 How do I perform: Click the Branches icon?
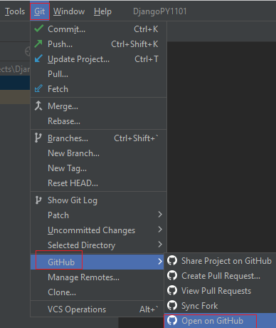coord(38,138)
